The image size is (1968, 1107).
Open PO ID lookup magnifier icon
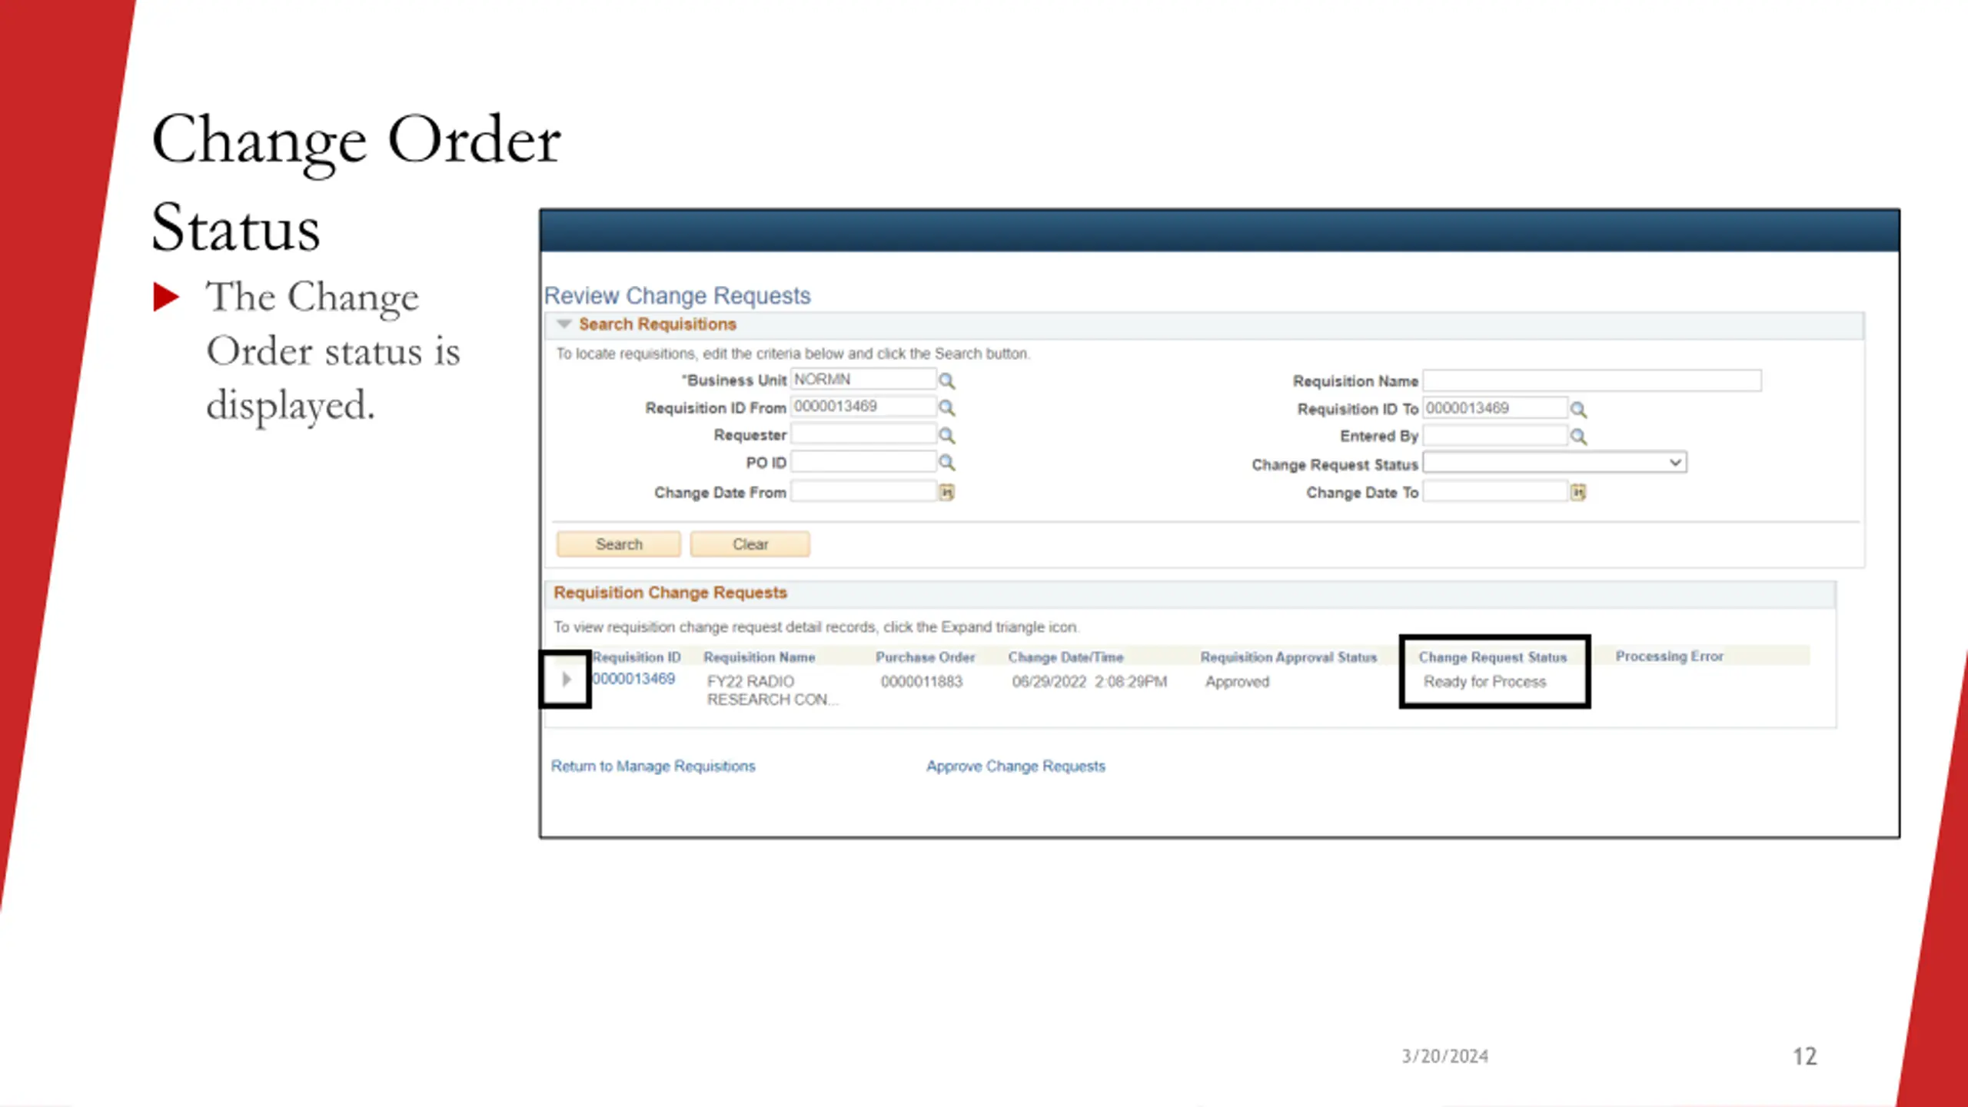click(946, 462)
